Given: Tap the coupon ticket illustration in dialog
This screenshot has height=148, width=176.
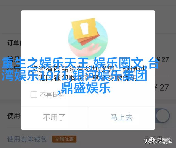Looking at the screenshot, I should [x=86, y=31].
